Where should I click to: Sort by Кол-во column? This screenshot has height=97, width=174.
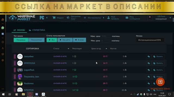click(x=113, y=48)
